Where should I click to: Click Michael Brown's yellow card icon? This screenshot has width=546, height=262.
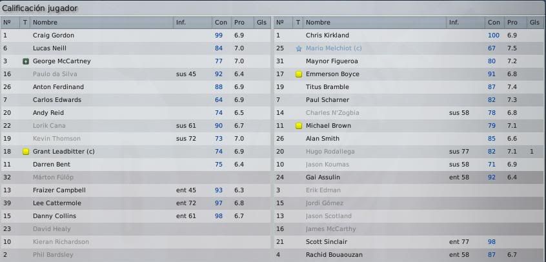[298, 126]
